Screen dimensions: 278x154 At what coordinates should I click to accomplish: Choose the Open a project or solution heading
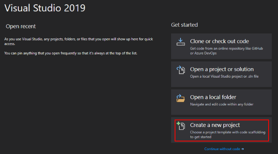(222, 69)
